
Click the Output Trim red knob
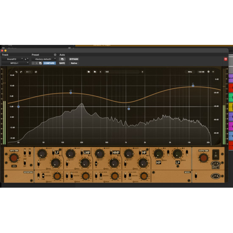(204, 158)
